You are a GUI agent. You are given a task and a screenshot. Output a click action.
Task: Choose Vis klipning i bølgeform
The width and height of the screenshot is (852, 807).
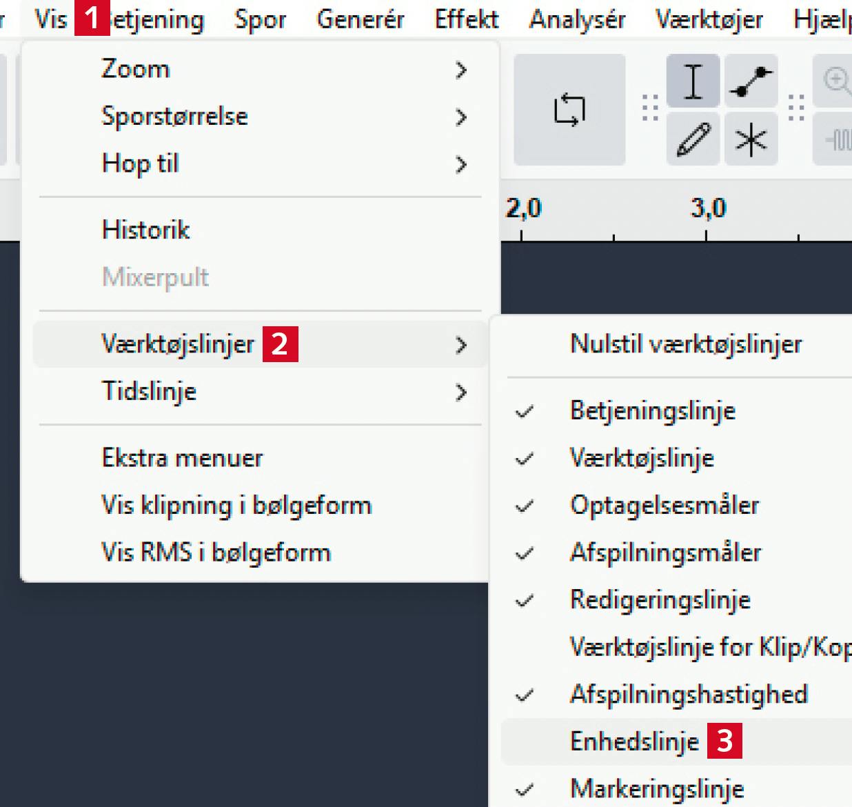236,506
